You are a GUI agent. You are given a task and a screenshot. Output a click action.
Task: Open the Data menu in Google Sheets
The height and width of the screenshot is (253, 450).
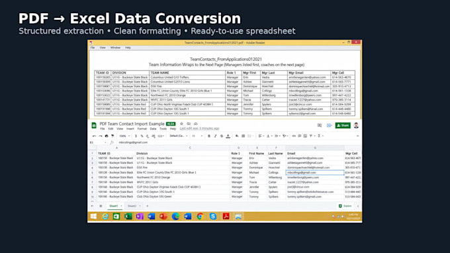[x=154, y=129]
